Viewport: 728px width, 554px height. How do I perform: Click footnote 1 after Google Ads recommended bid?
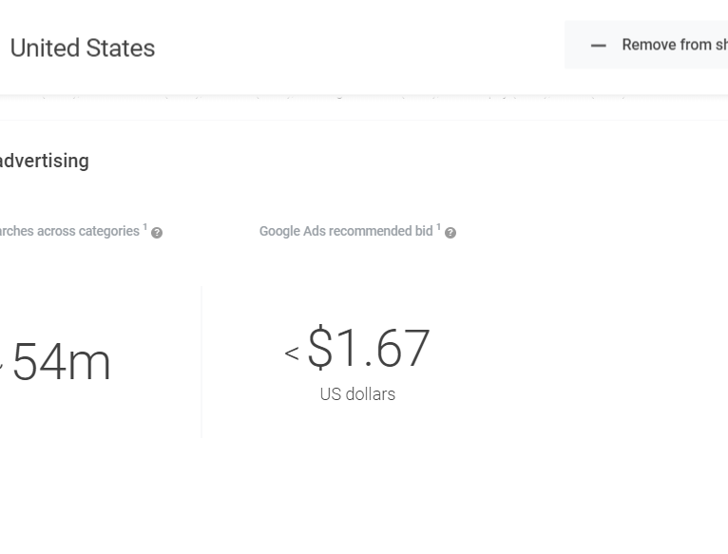pos(438,227)
